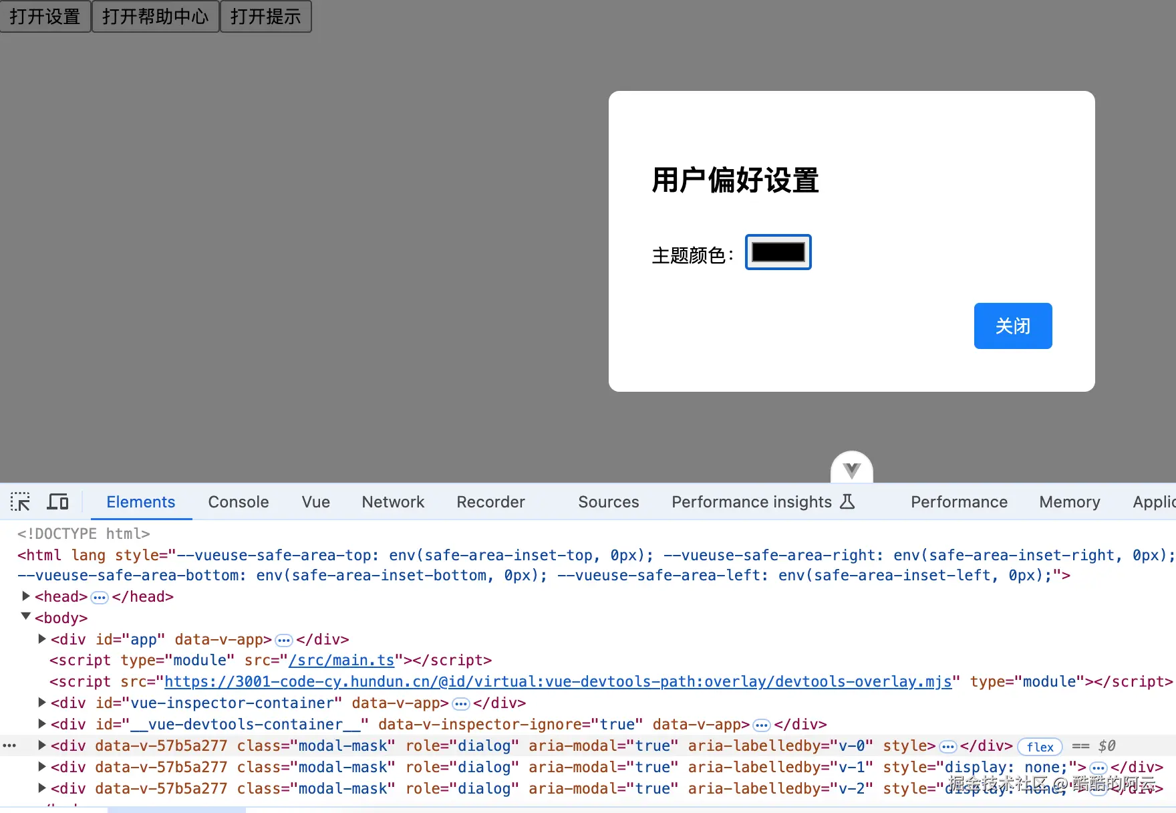
Task: Open the 主题颜色 color picker swatch
Action: (x=778, y=252)
